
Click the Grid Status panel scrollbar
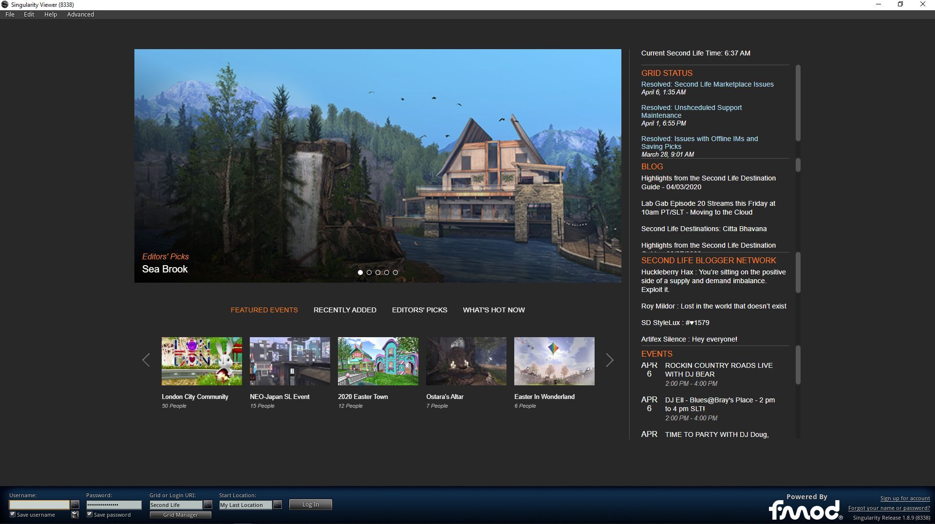click(798, 103)
